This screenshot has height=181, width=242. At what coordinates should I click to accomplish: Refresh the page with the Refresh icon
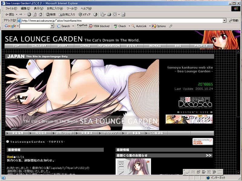click(x=35, y=14)
